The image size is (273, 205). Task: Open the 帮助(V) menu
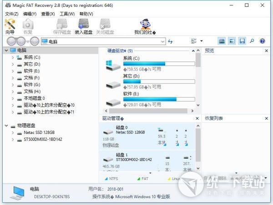(86, 14)
